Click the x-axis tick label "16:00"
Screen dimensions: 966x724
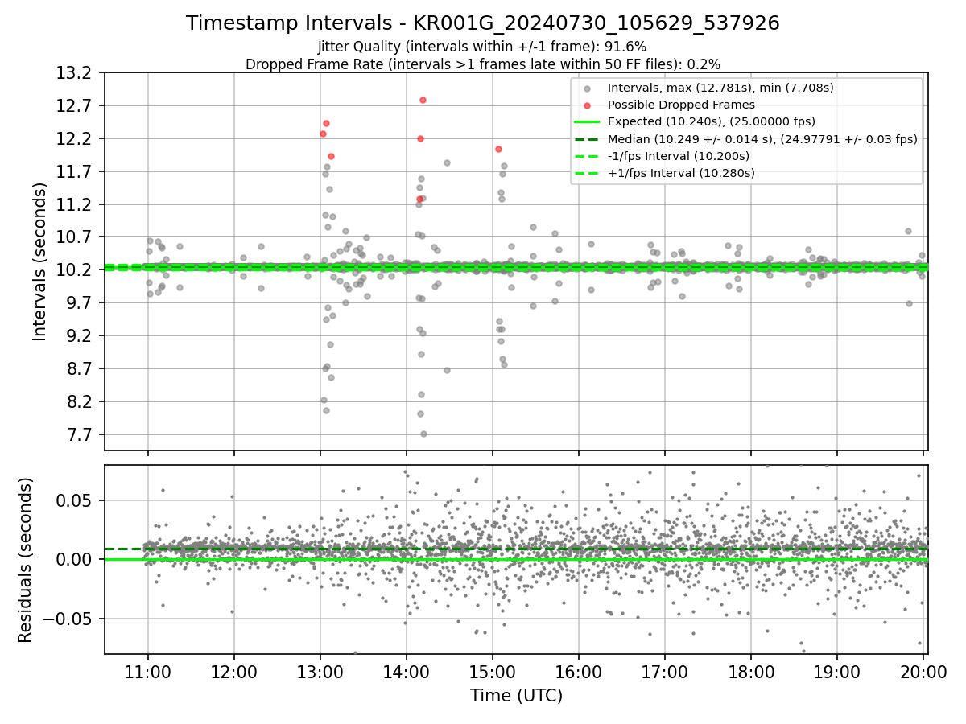578,673
